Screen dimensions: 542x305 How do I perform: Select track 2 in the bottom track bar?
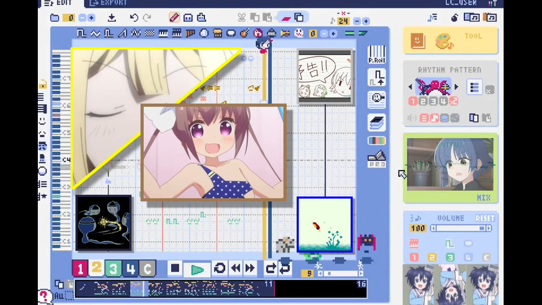[97, 268]
